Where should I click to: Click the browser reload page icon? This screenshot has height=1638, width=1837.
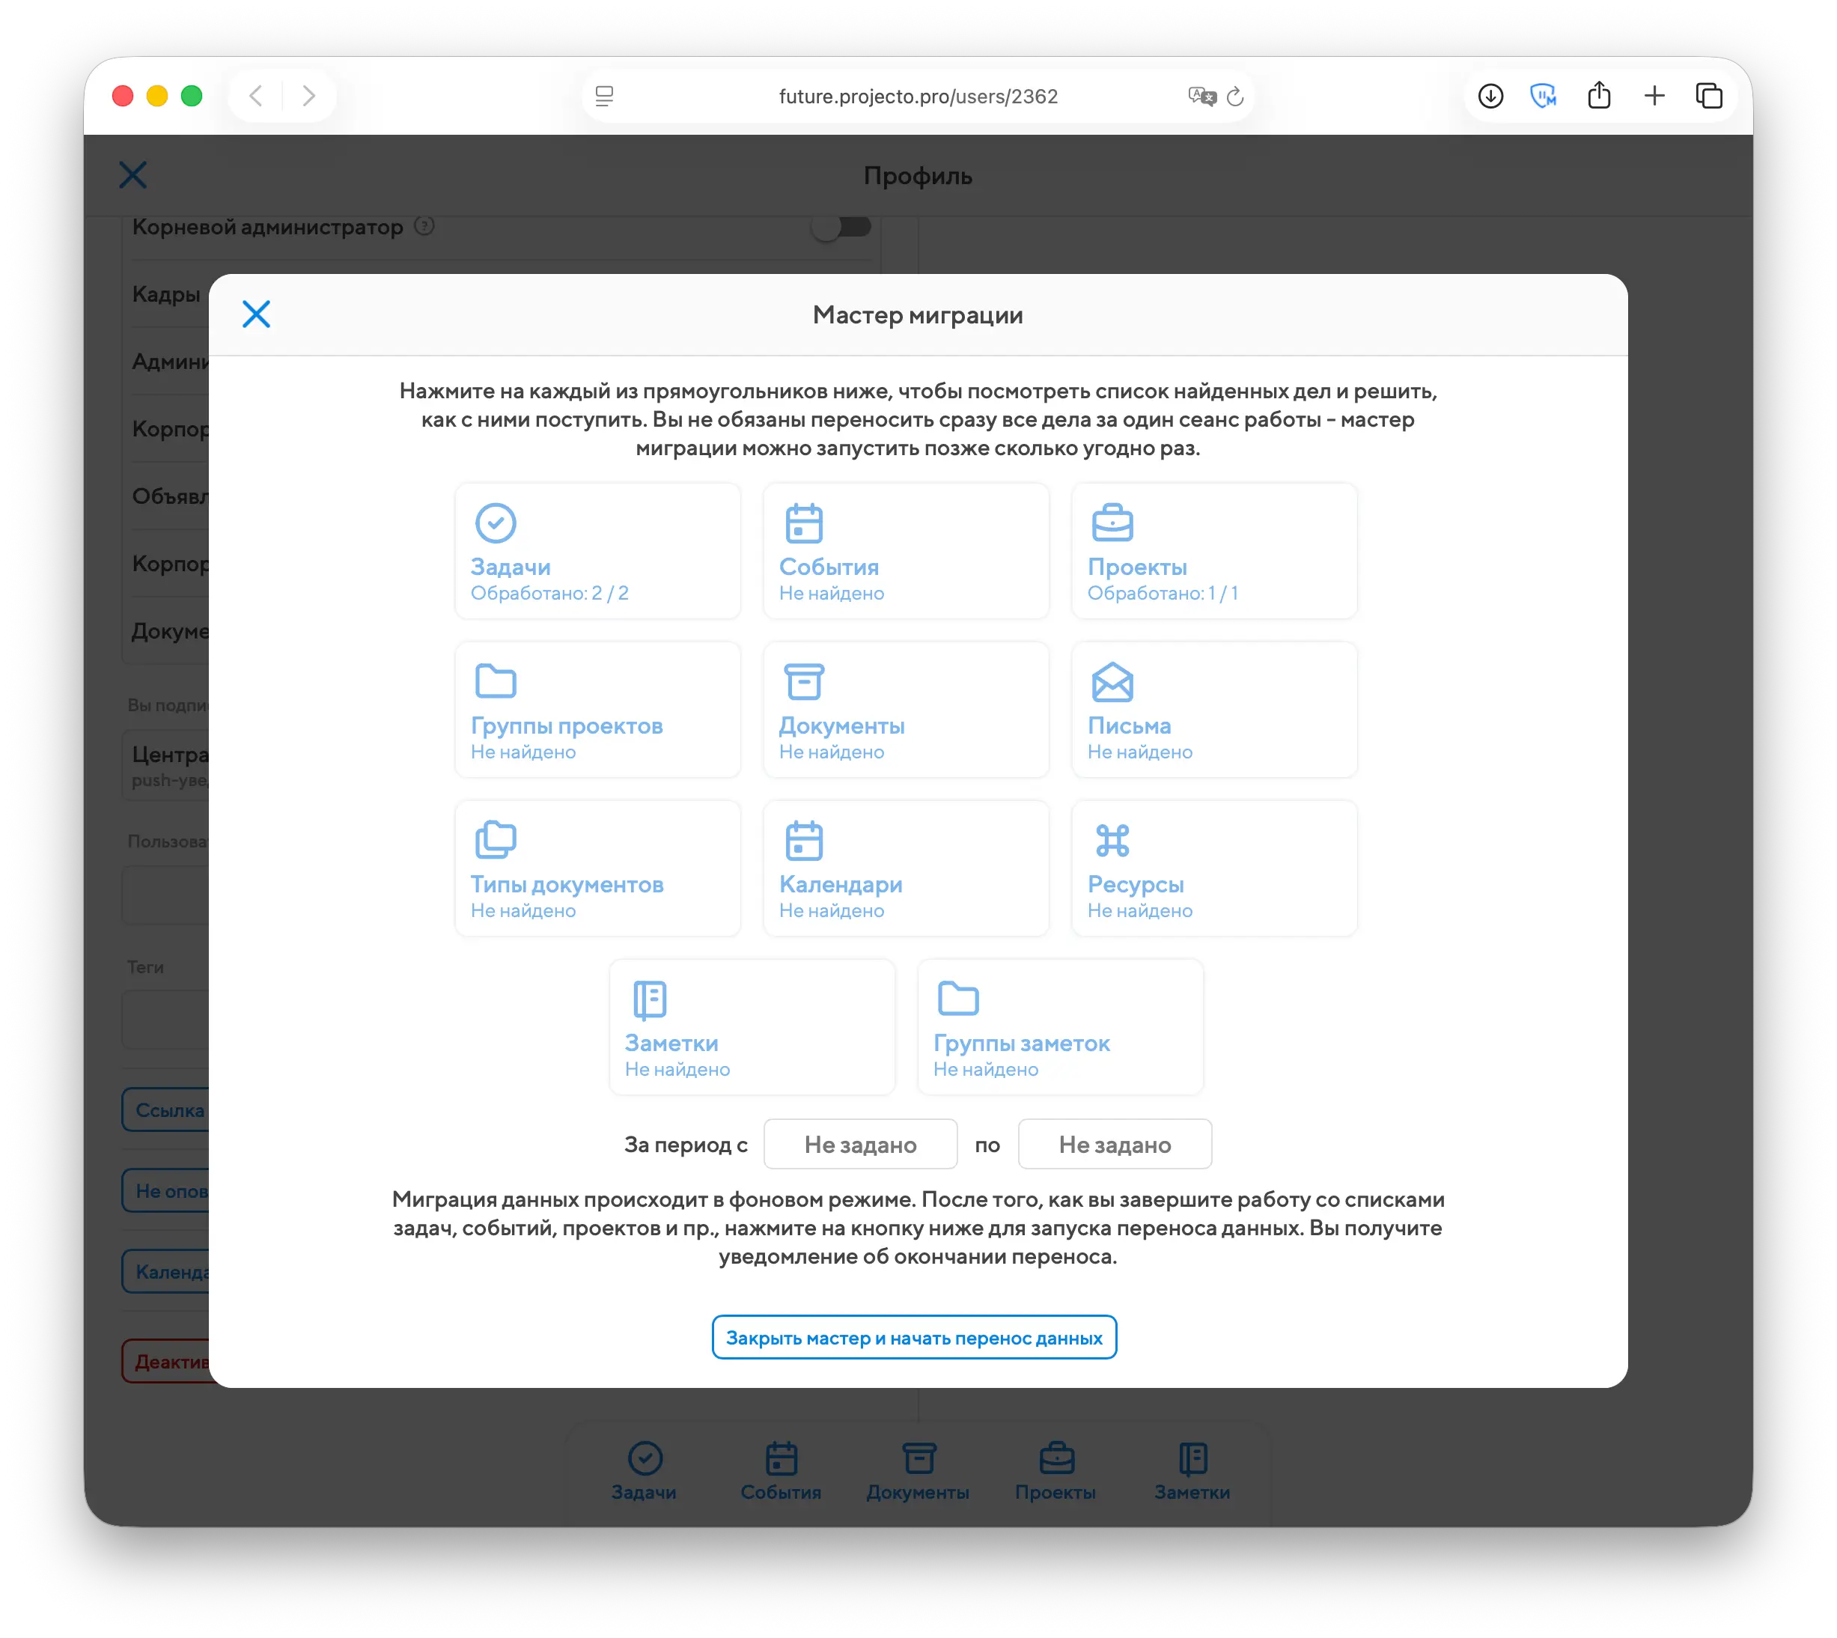(1235, 97)
